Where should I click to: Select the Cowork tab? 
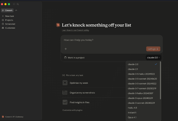coord(7,10)
